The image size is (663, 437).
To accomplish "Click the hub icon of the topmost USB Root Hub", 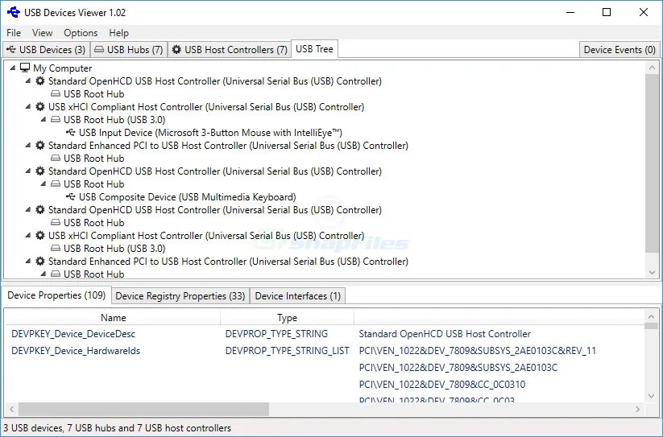I will (56, 93).
